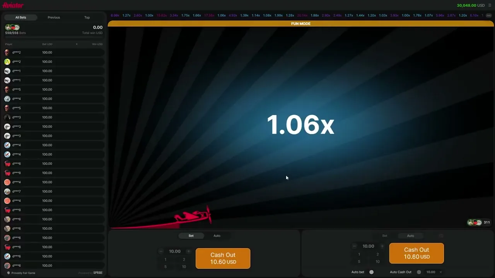Open the 6.10x round in history

click(x=474, y=15)
